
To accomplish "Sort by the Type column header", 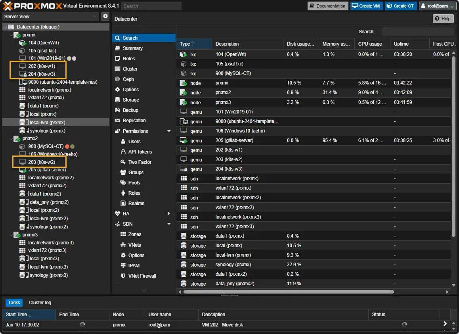I will click(x=194, y=44).
